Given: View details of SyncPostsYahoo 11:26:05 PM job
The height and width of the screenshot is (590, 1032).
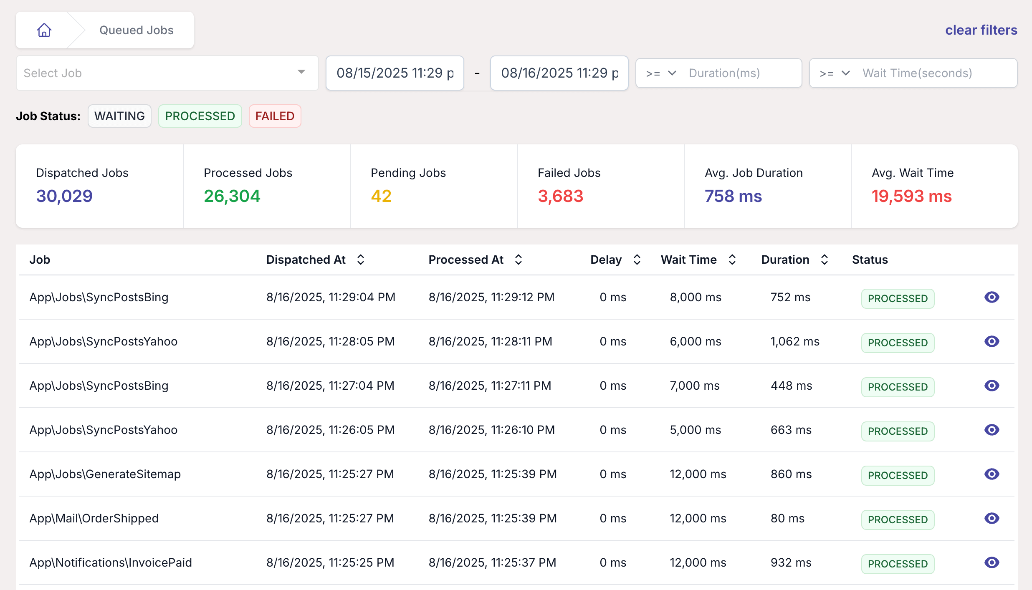Looking at the screenshot, I should click(x=992, y=430).
